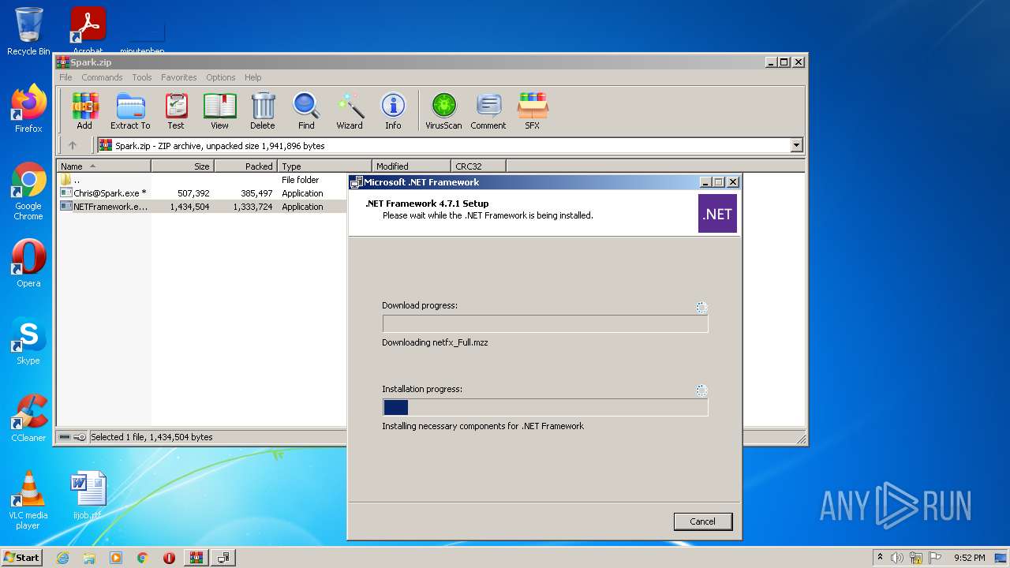
Task: Click the Installation progress bar
Action: click(x=545, y=407)
